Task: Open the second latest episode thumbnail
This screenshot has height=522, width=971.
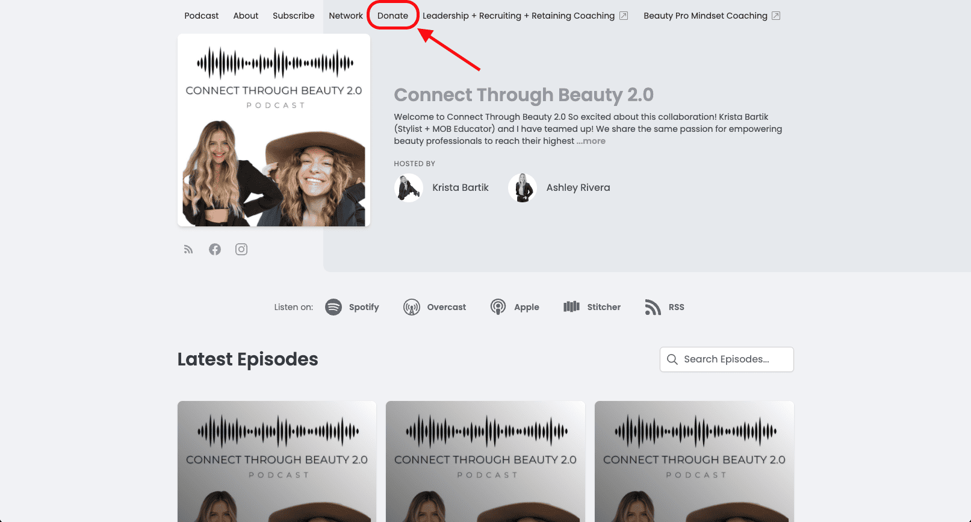Action: [485, 461]
